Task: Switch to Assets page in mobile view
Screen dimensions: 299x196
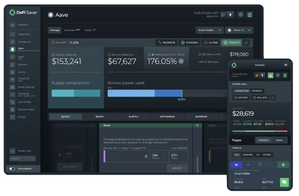Action: [x=279, y=140]
